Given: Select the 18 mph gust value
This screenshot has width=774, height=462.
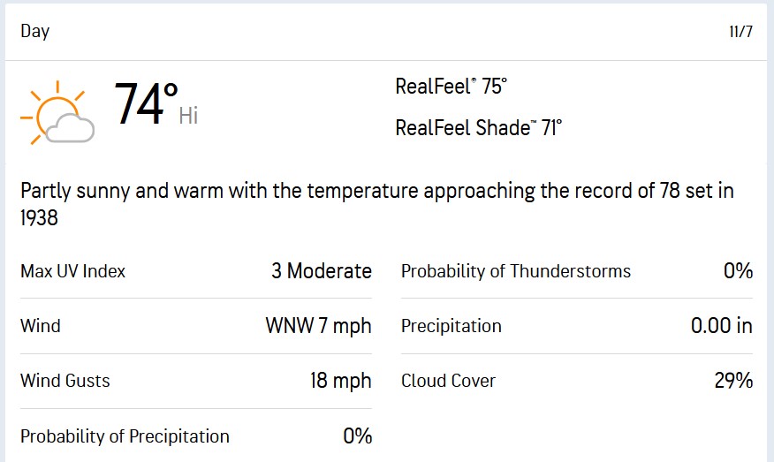Looking at the screenshot, I should coord(340,381).
